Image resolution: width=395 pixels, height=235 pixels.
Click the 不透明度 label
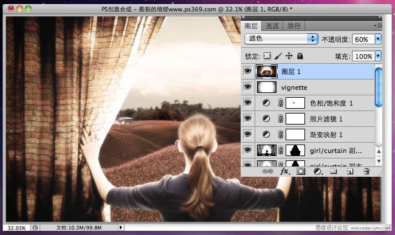[335, 39]
